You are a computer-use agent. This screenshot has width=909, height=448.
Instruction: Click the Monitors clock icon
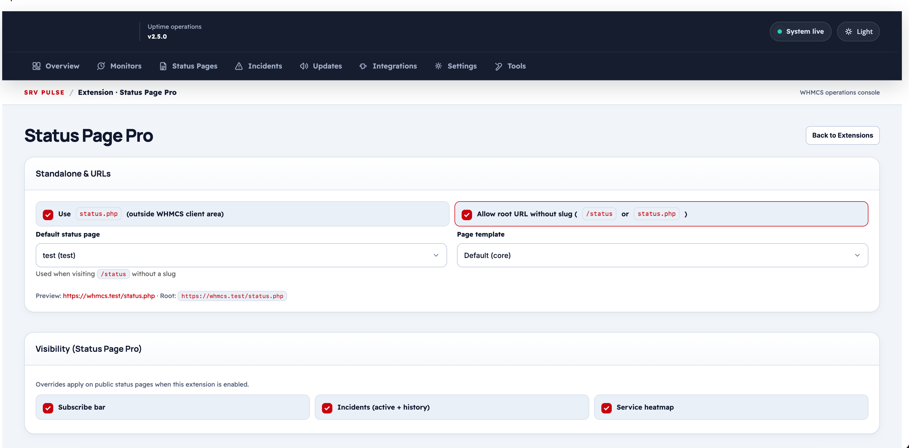[101, 66]
